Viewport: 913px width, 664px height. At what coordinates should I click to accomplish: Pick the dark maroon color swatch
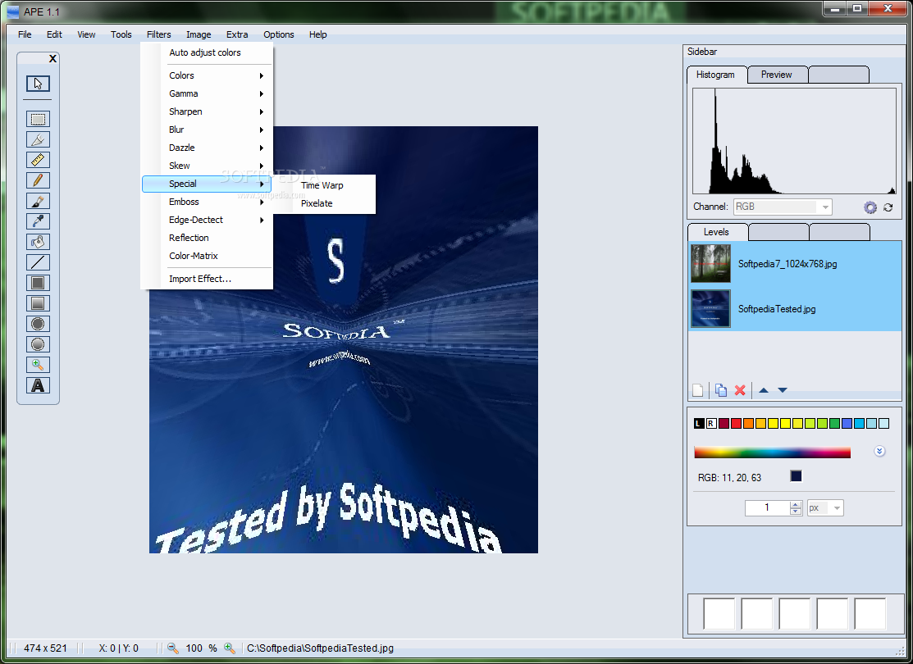point(724,424)
